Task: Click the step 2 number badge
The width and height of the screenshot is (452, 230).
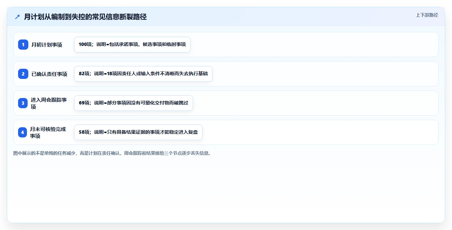Action: point(23,74)
